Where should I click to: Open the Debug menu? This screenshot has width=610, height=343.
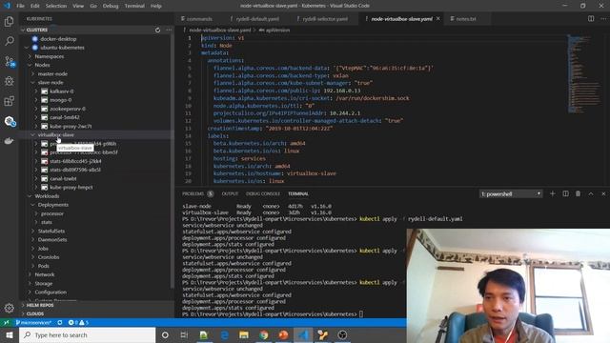(111, 6)
